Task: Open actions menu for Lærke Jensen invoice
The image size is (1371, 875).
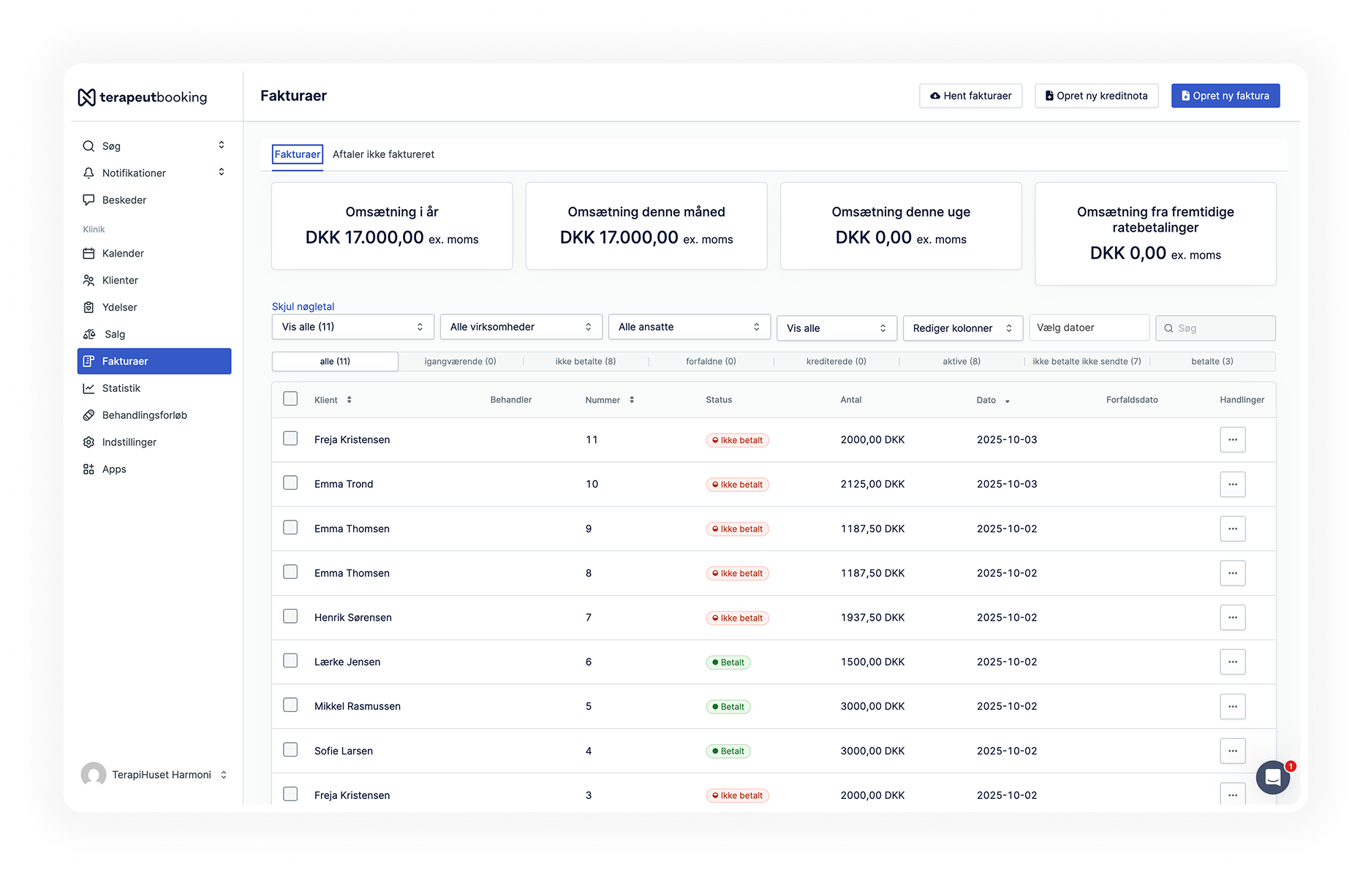Action: pos(1233,662)
